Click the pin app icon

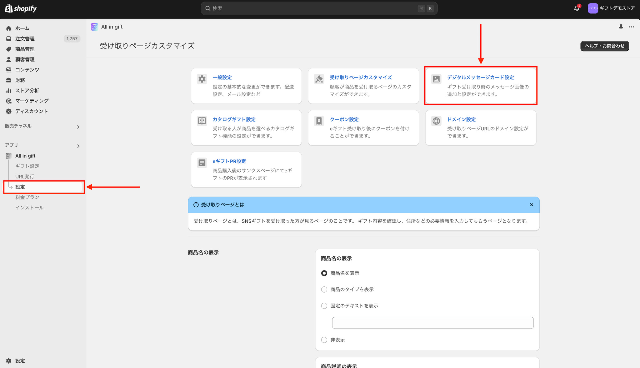(x=621, y=27)
